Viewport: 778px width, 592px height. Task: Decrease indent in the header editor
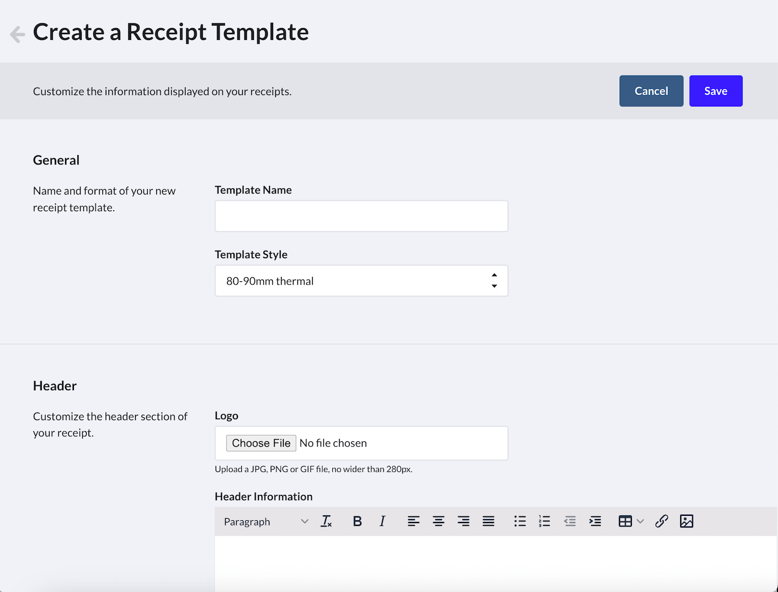570,521
